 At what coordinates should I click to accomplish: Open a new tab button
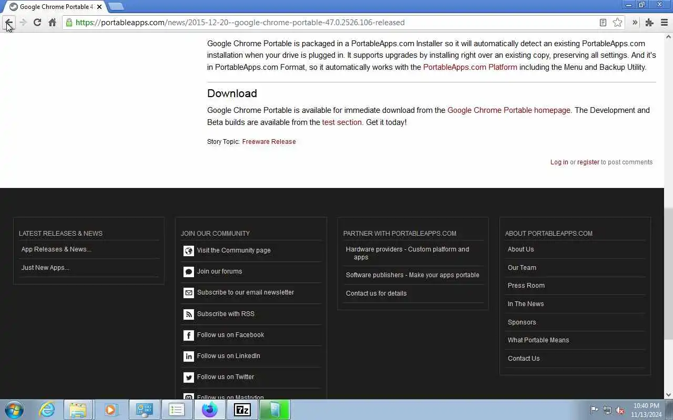(116, 7)
